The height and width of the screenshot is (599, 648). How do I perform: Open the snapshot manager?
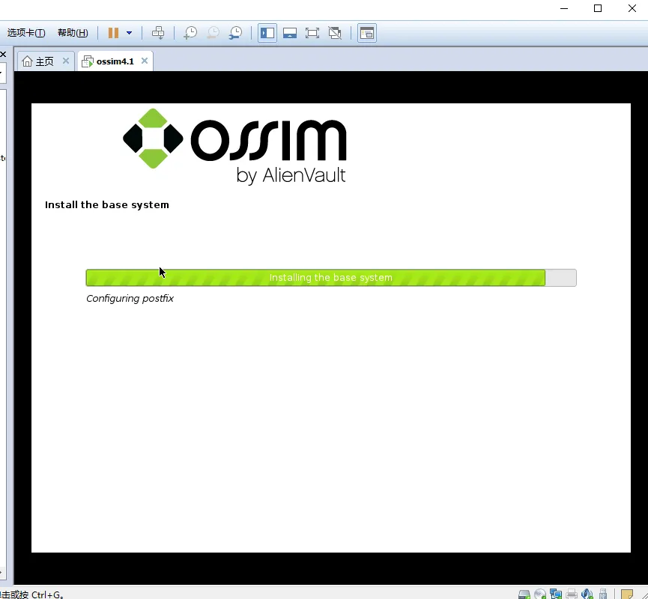click(235, 33)
